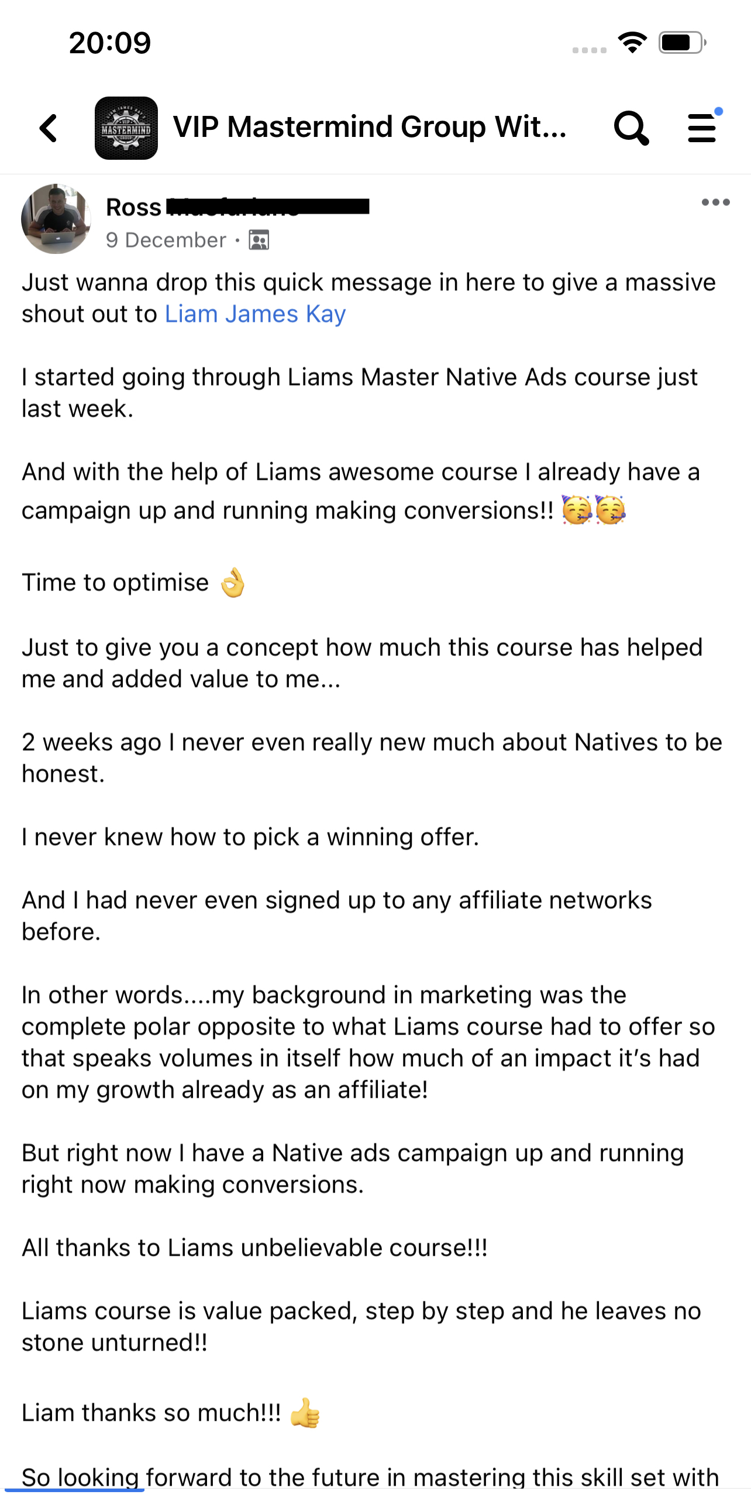Tap the 20:09 clock in status bar
Screen dimensions: 751x1505
click(x=110, y=43)
